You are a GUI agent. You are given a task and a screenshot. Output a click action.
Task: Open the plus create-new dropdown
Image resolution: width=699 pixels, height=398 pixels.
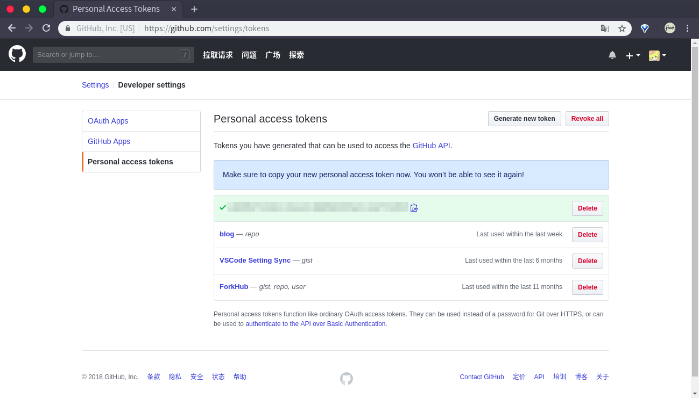click(x=633, y=55)
